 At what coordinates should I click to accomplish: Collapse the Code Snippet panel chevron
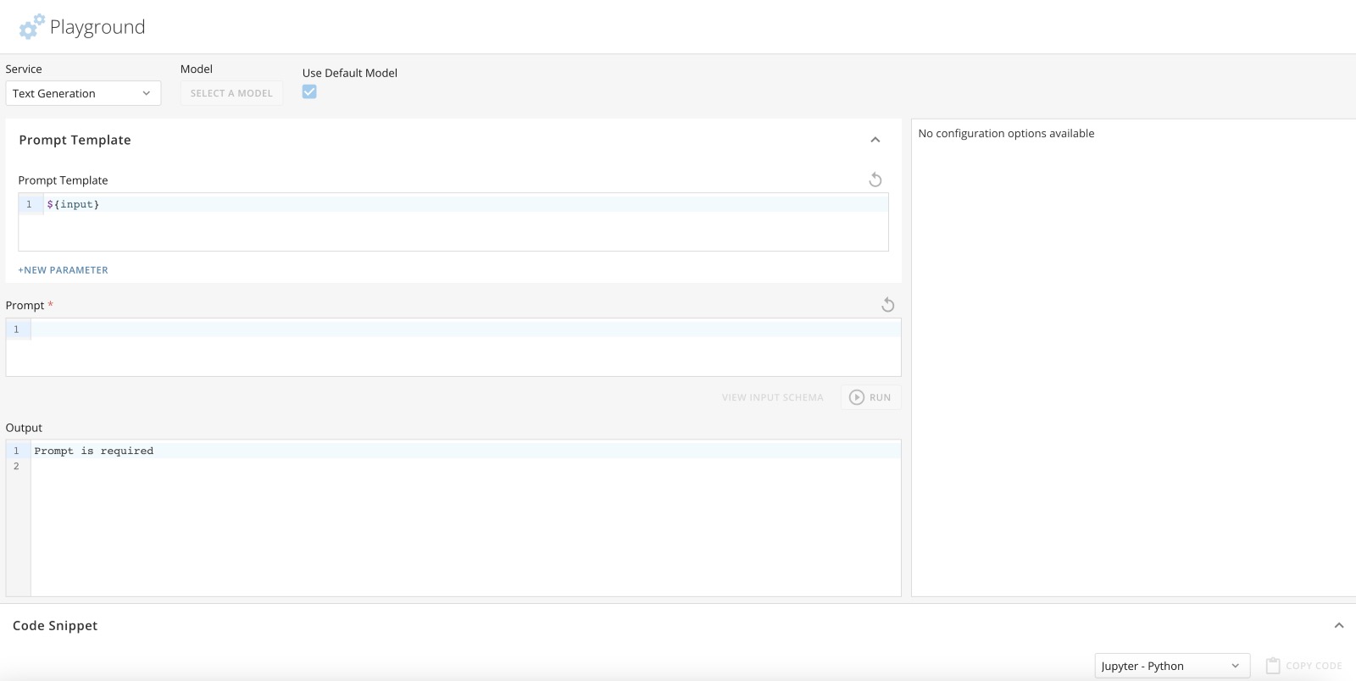[1339, 626]
